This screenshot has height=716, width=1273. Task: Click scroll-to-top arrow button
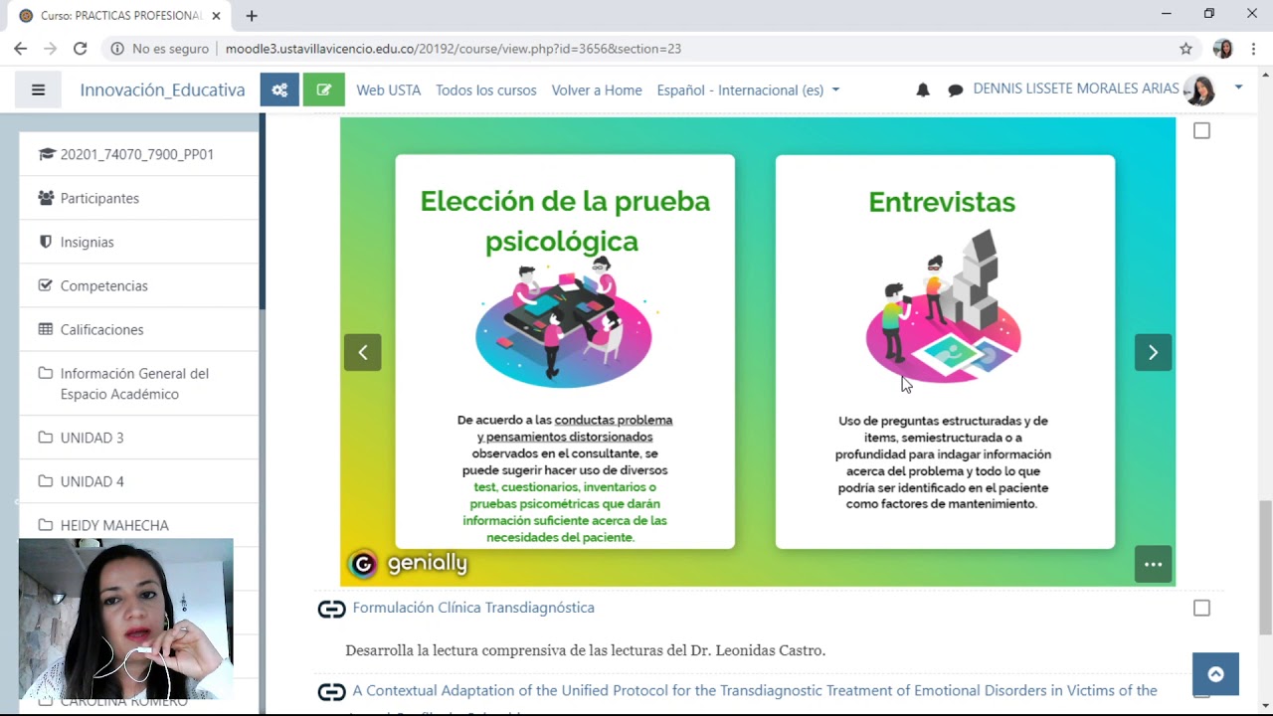[1215, 674]
